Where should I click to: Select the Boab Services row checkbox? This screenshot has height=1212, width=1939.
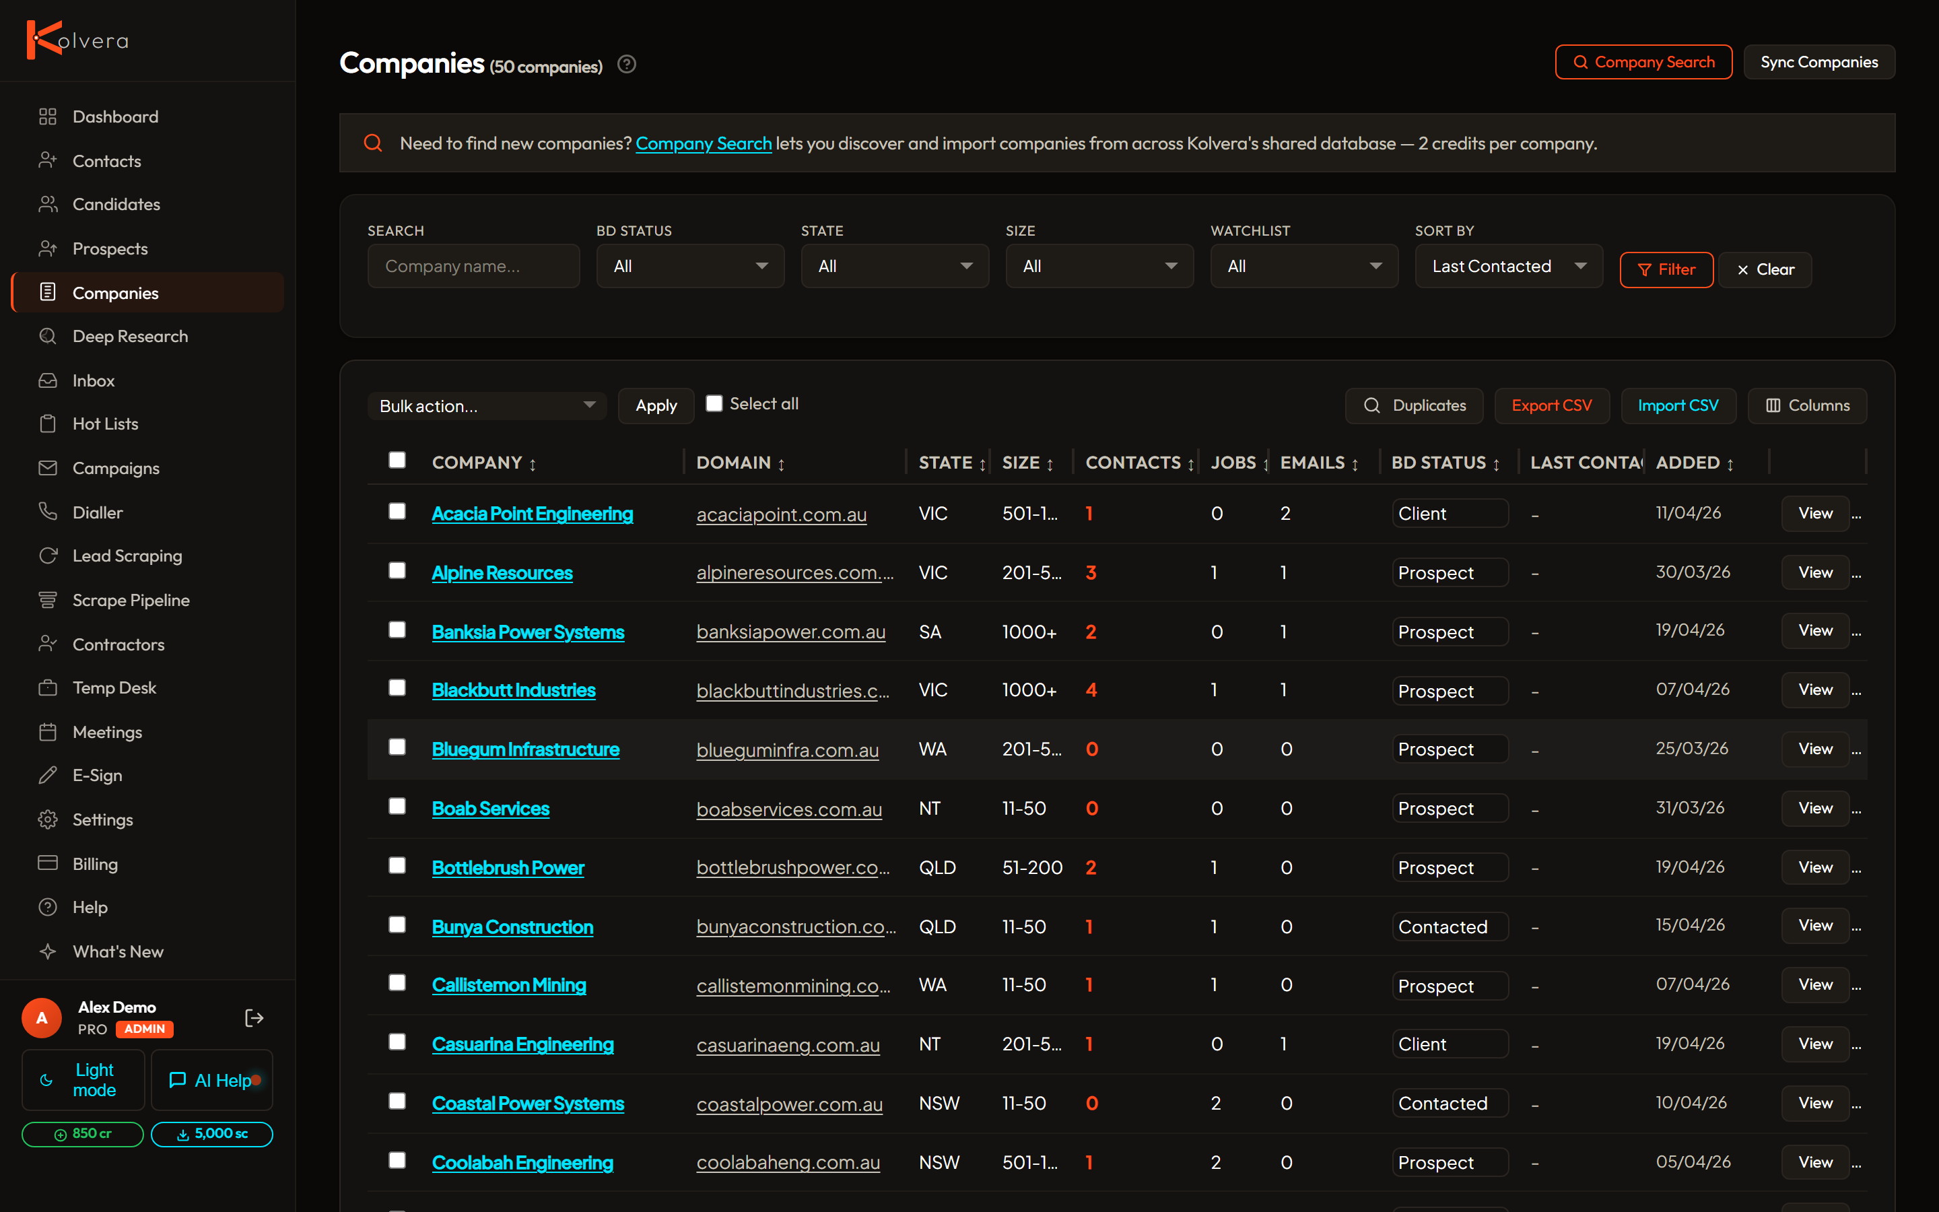[397, 807]
